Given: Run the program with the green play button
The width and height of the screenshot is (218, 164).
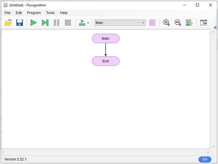Looking at the screenshot, I should pos(34,22).
